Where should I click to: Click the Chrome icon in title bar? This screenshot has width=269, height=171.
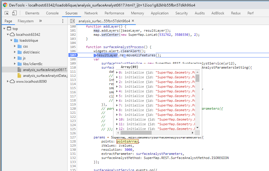click(5, 5)
